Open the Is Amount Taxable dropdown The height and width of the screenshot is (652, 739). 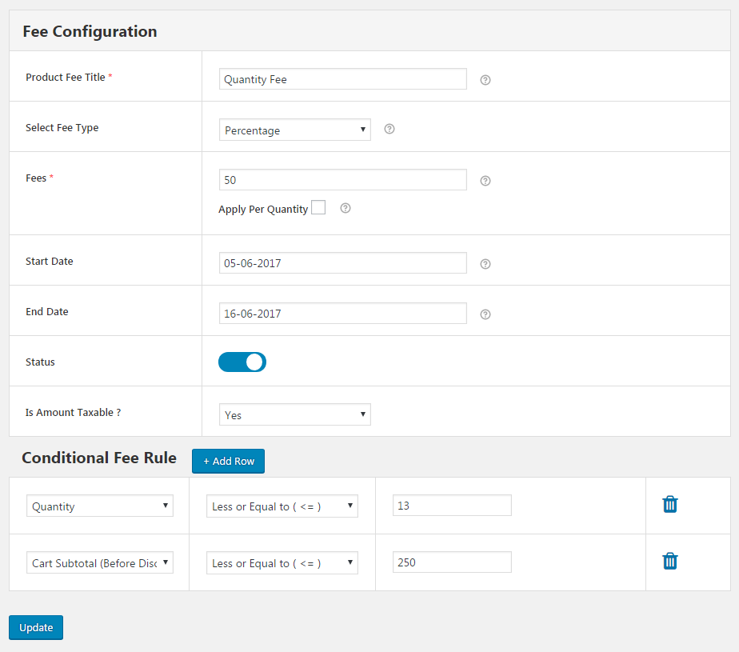pyautogui.click(x=294, y=414)
